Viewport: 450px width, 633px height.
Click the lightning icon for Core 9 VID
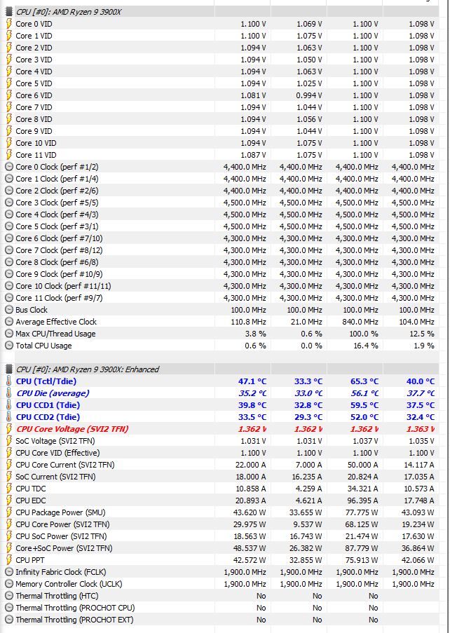(x=9, y=131)
